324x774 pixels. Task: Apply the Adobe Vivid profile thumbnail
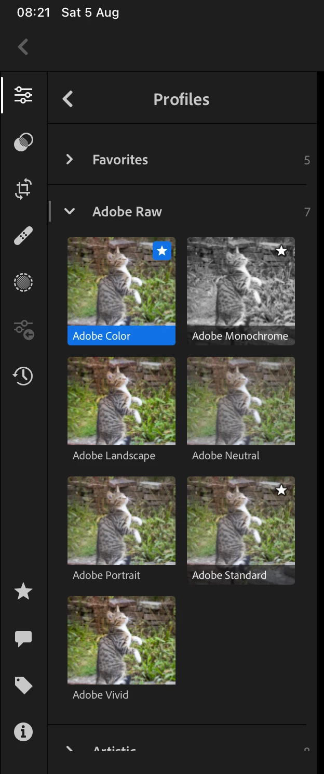tap(122, 640)
